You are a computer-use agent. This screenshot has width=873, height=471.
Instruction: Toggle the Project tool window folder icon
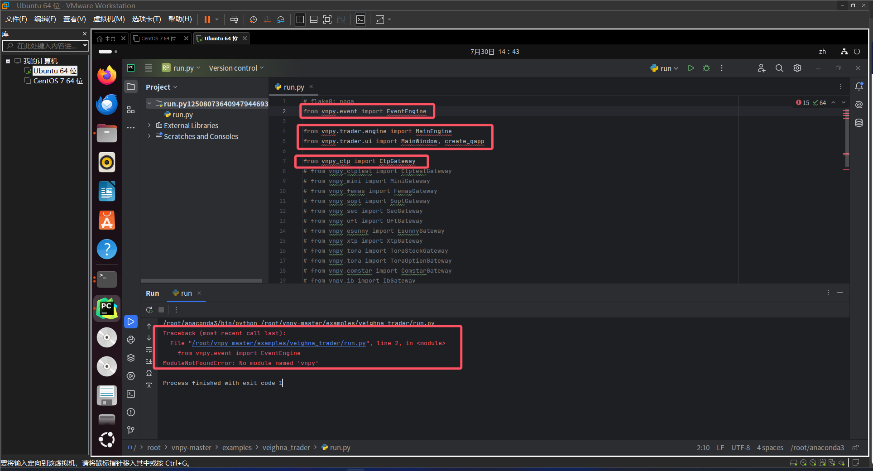[x=131, y=87]
